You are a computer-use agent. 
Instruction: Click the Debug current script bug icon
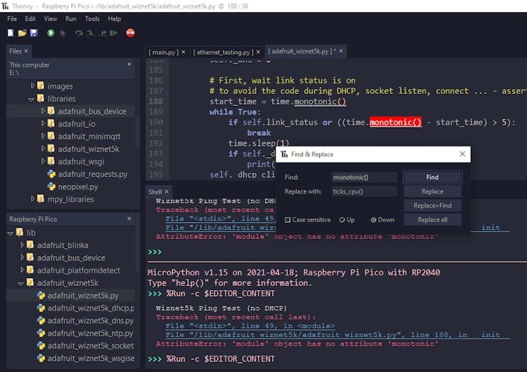[x=63, y=33]
